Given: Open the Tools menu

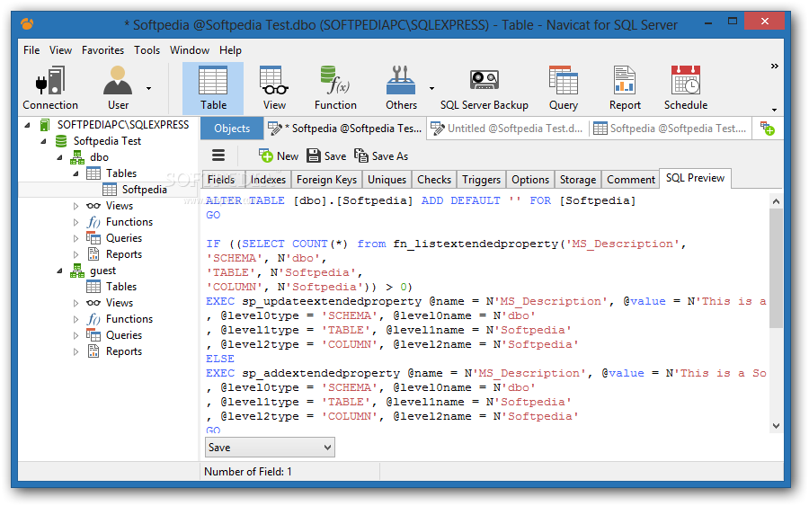Looking at the screenshot, I should pos(147,50).
